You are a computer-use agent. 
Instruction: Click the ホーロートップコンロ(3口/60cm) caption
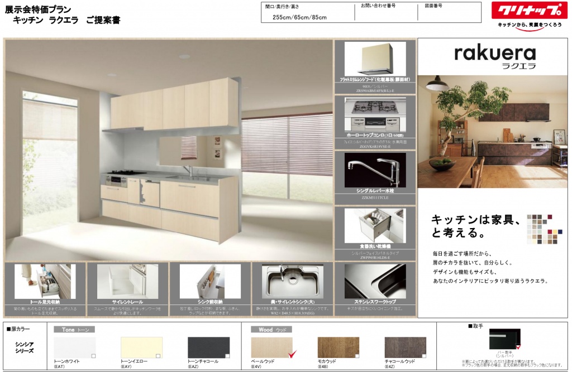(x=375, y=135)
